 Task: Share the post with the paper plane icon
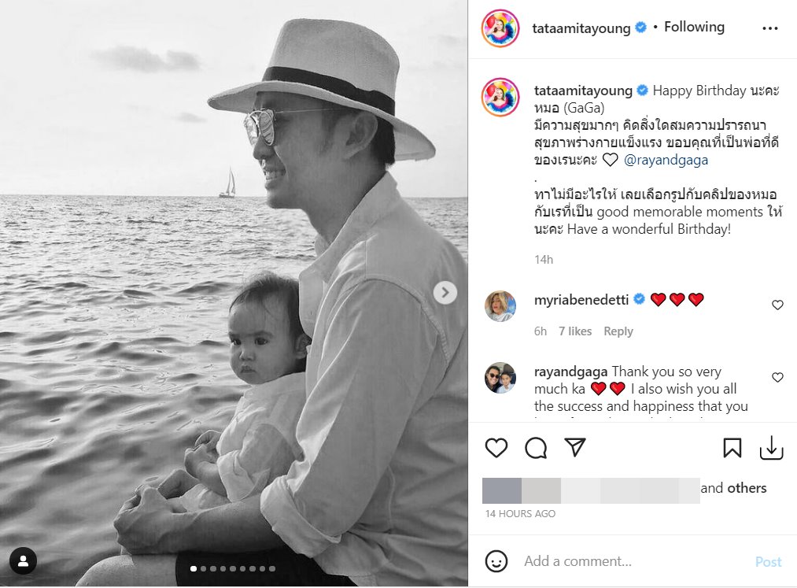(576, 448)
